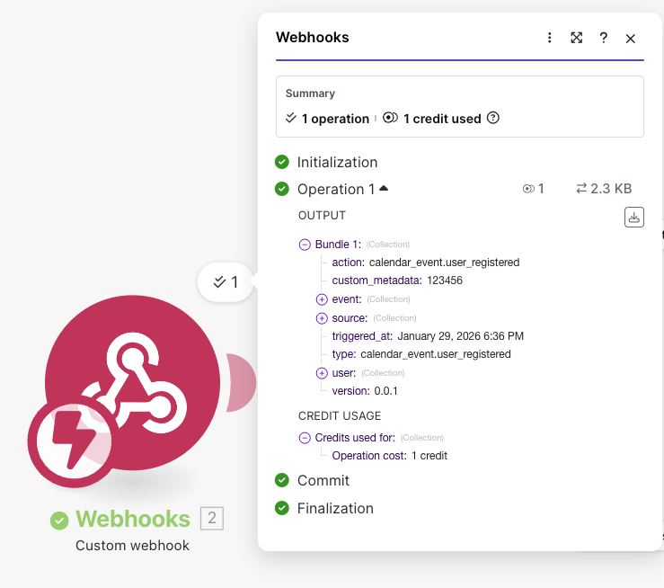This screenshot has width=664, height=588.
Task: Open the help question mark in panel header
Action: coord(604,38)
